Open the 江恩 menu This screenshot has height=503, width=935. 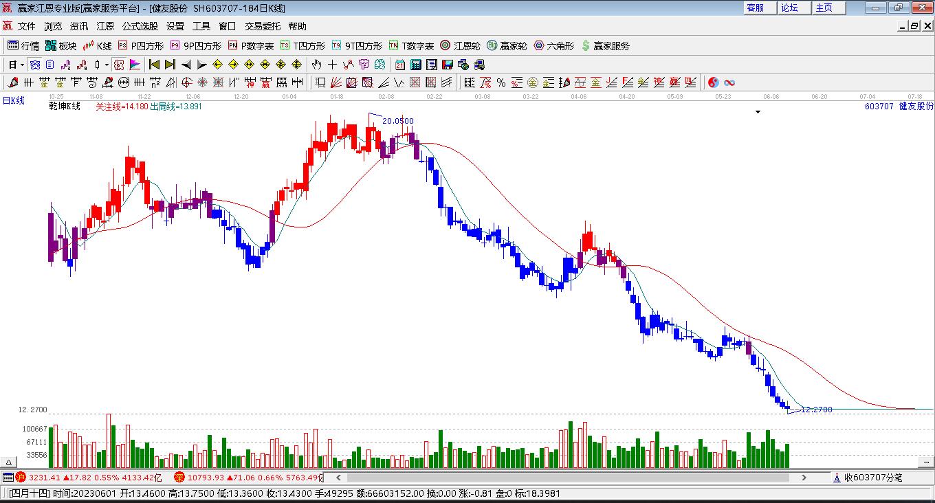click(x=105, y=26)
